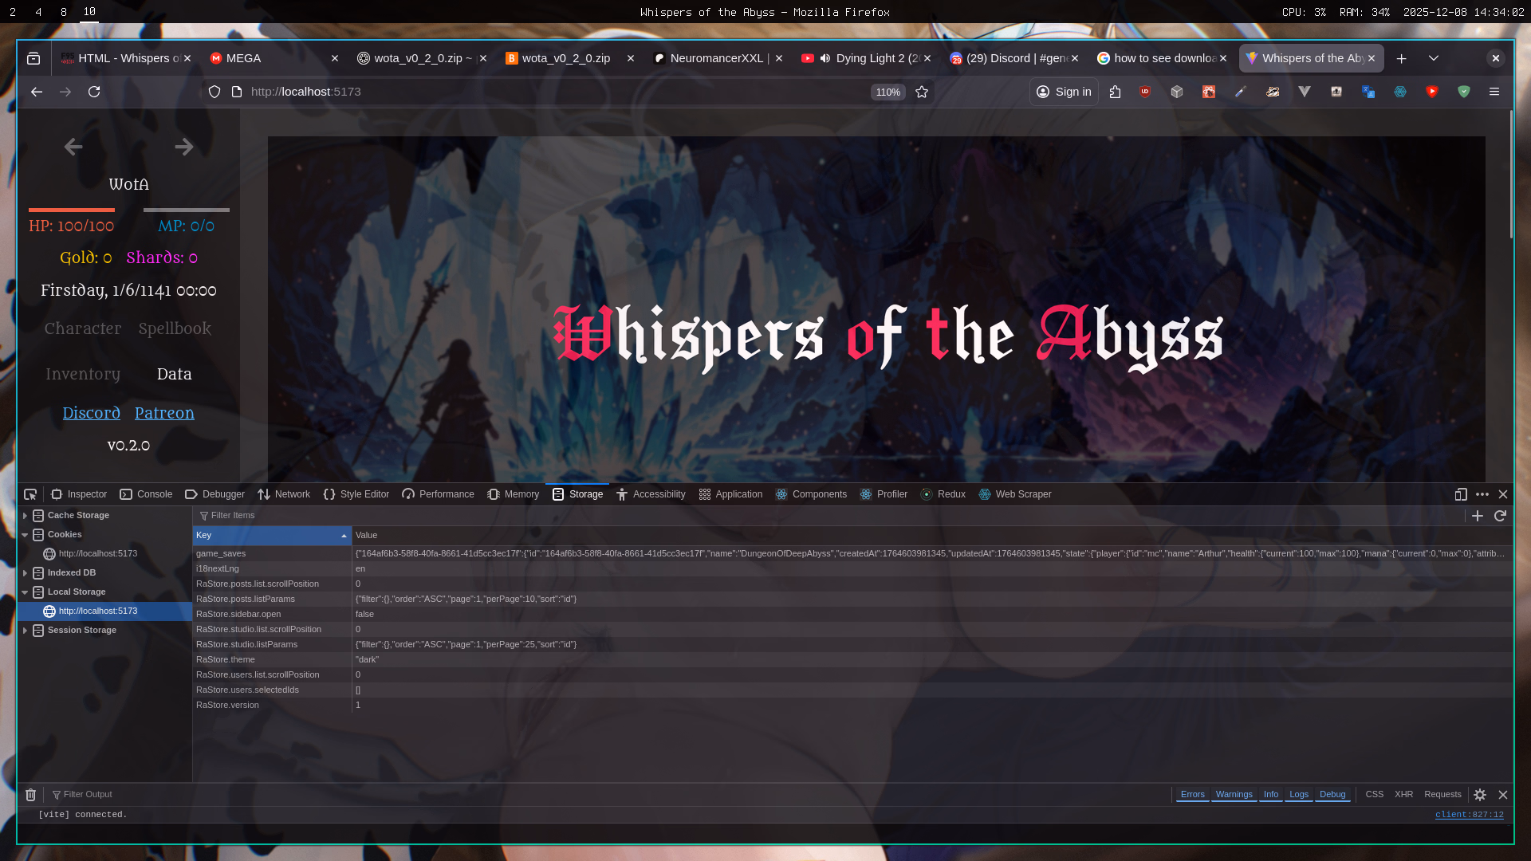Viewport: 1531px width, 861px height.
Task: Toggle the Errors filter in the console
Action: coord(1192,794)
